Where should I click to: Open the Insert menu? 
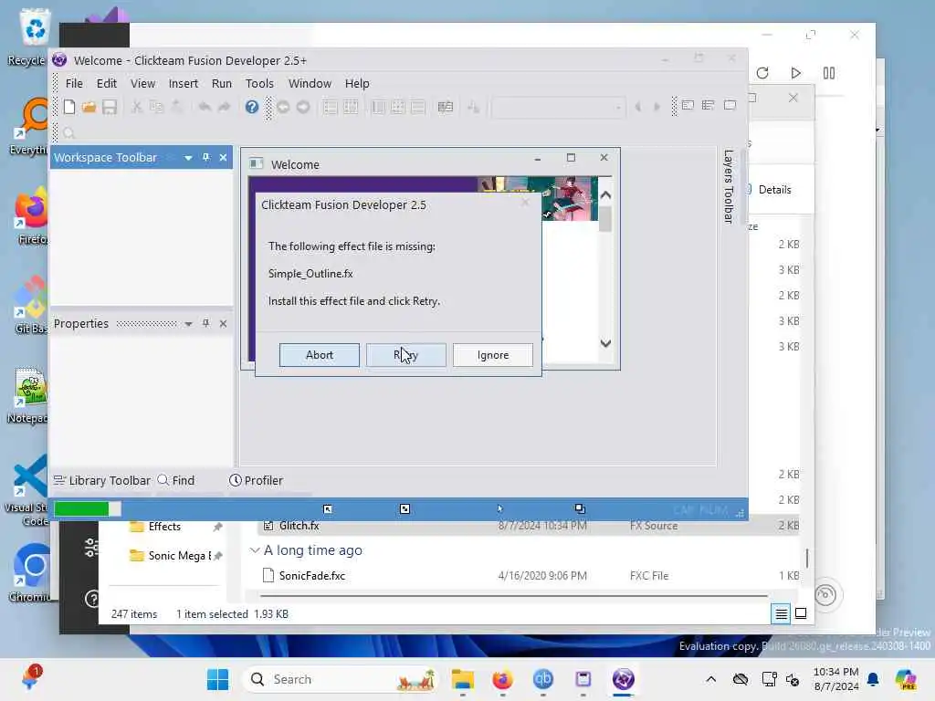click(183, 83)
